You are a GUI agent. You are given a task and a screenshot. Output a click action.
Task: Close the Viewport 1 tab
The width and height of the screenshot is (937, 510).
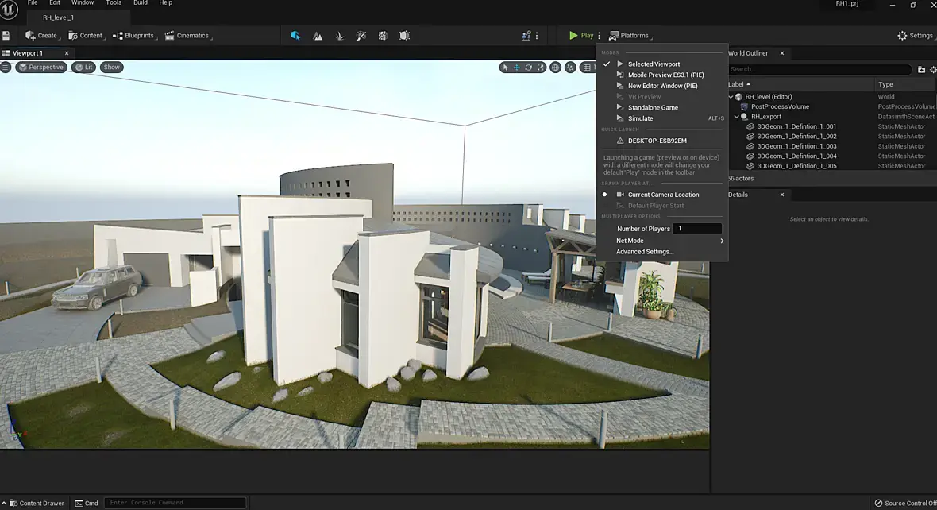click(67, 53)
